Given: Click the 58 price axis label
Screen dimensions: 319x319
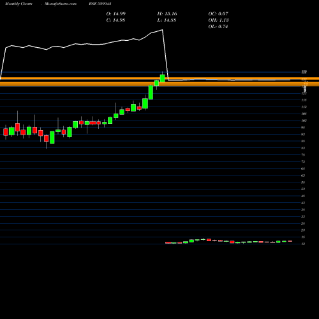Looking at the screenshot, I should pos(304,182).
